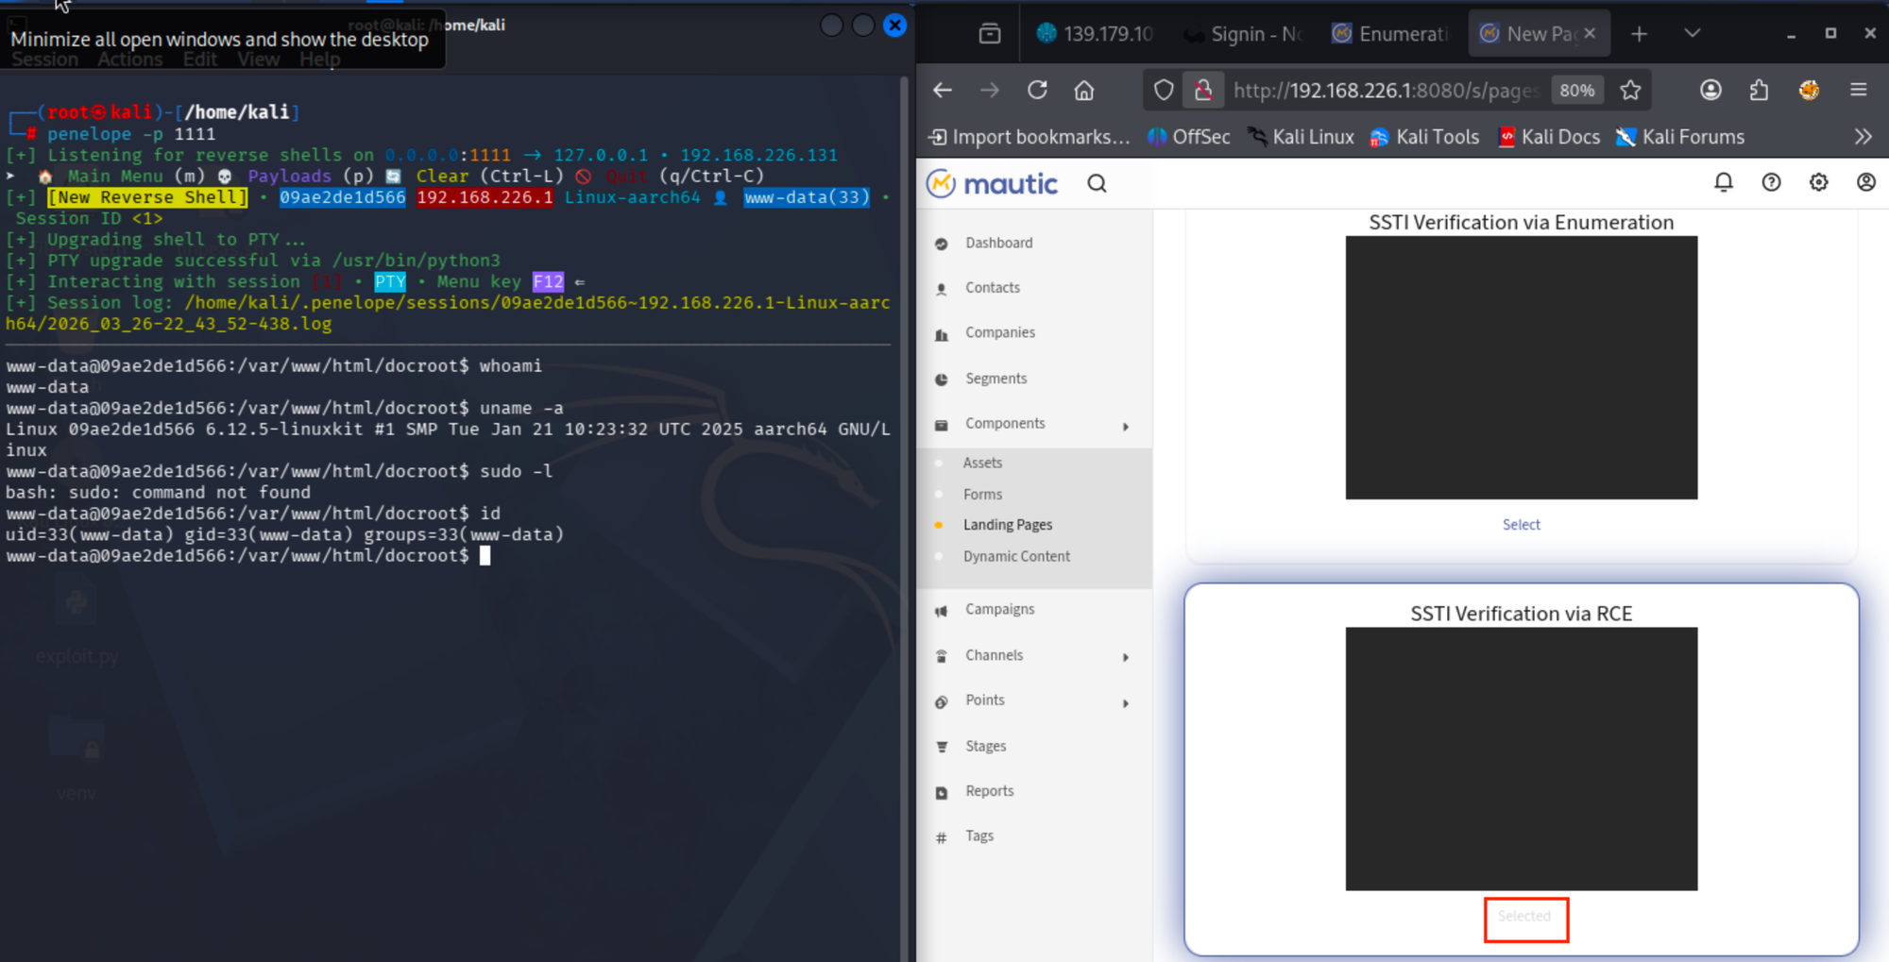This screenshot has height=962, width=1889.
Task: Open Reports in Mautic sidebar
Action: [989, 791]
